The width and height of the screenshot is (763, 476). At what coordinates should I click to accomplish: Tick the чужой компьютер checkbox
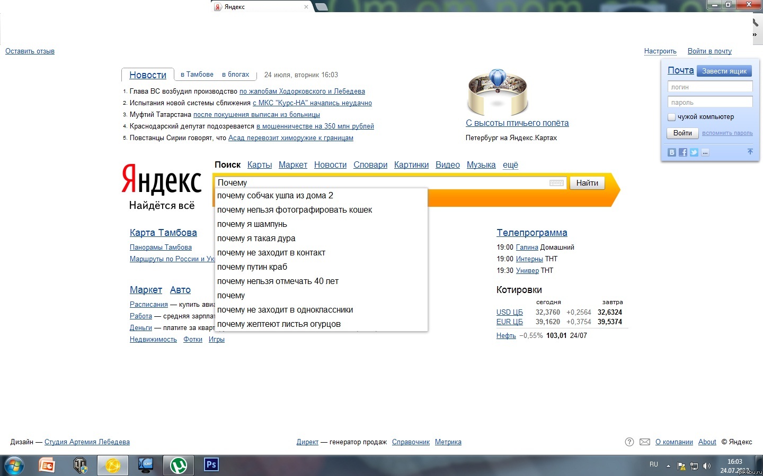pyautogui.click(x=671, y=117)
